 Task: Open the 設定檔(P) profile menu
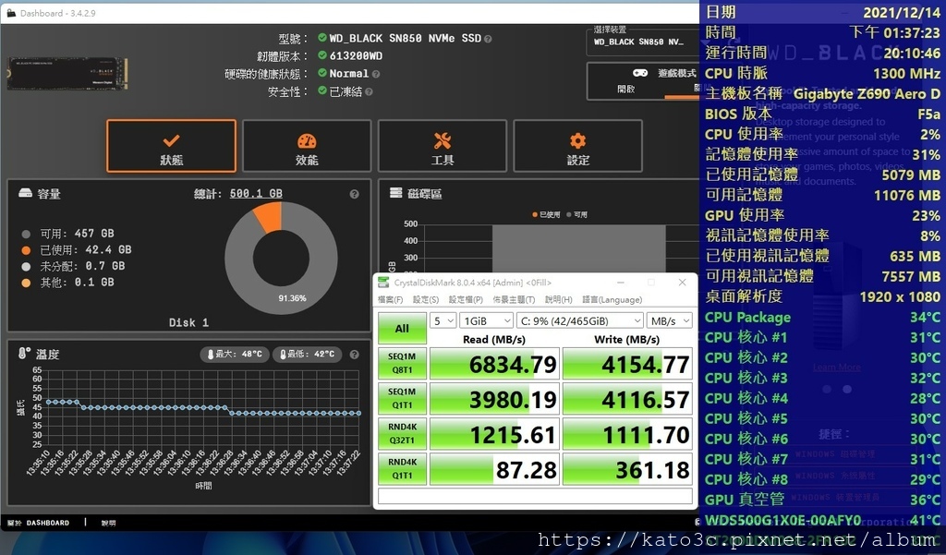(466, 300)
